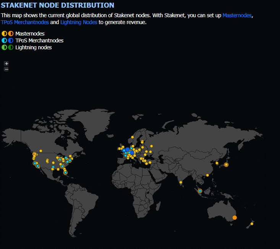The width and height of the screenshot is (280, 249).
Task: Select the Lightning nodes legend label
Action: [x=33, y=47]
